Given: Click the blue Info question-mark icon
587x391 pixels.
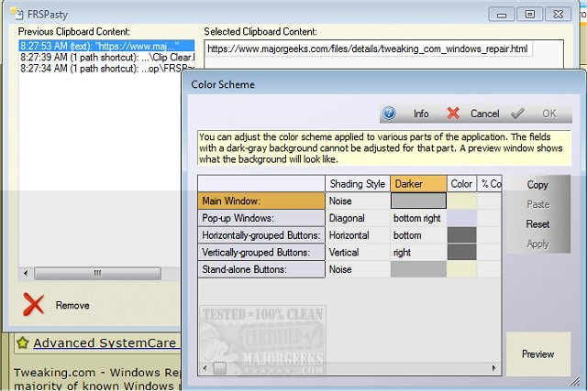Looking at the screenshot, I should click(x=389, y=113).
